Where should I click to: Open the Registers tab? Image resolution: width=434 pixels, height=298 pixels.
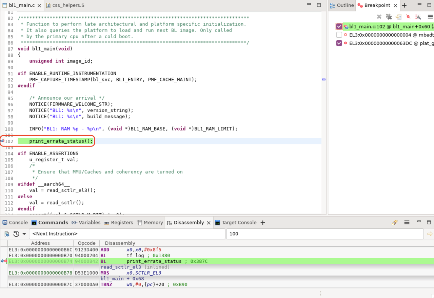[121, 222]
